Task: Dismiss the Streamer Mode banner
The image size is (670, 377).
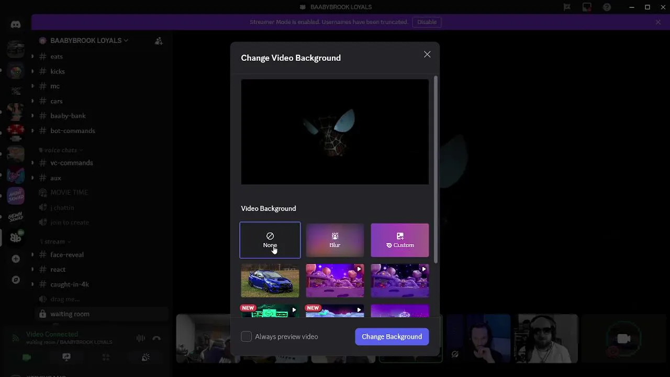Action: tap(658, 22)
